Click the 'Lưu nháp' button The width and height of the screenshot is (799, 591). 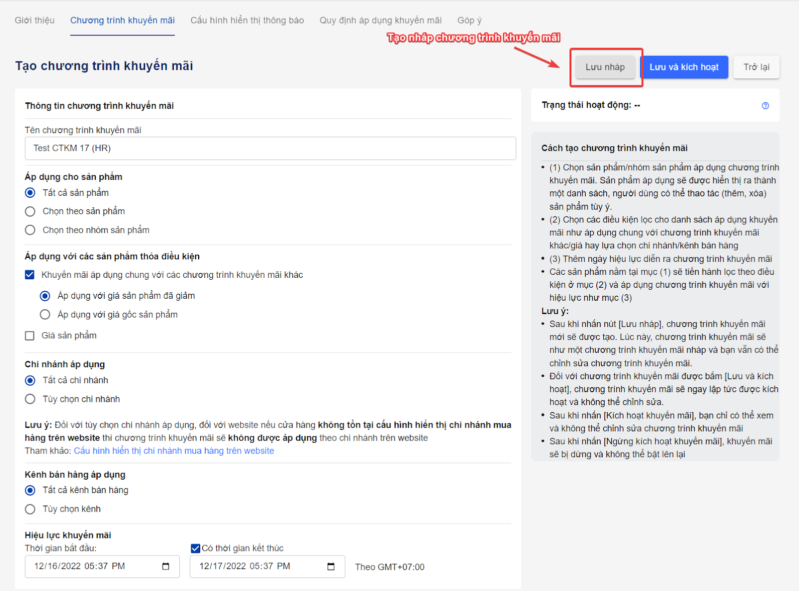pos(605,67)
